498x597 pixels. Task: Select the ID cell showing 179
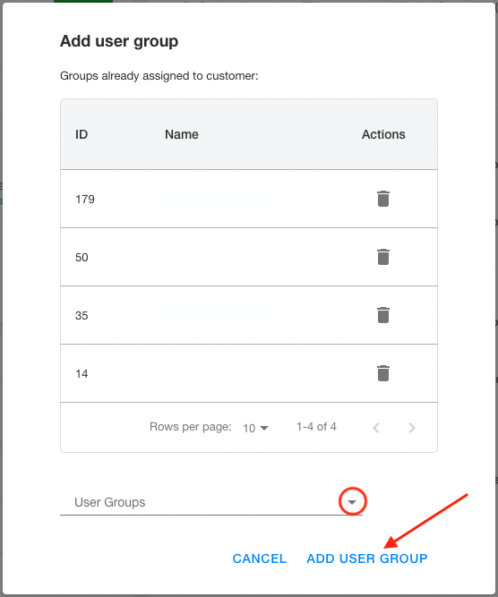click(85, 199)
